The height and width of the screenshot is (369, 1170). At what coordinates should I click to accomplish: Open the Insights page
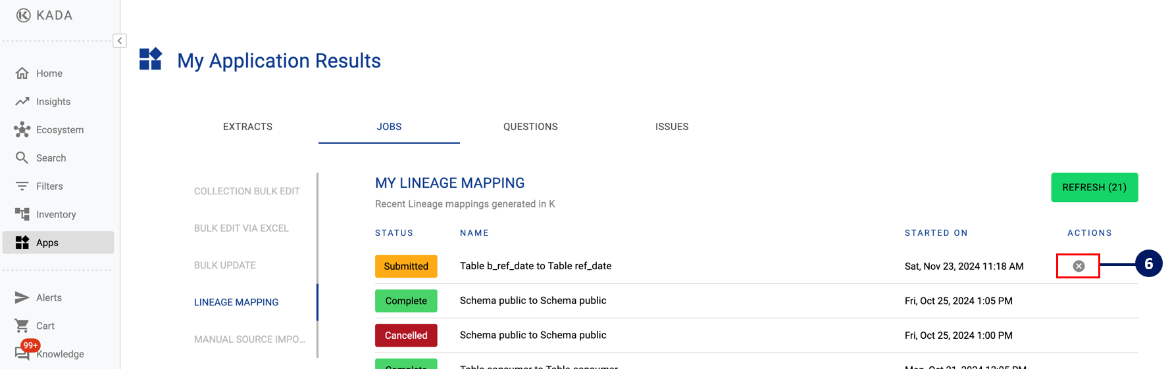pos(53,102)
